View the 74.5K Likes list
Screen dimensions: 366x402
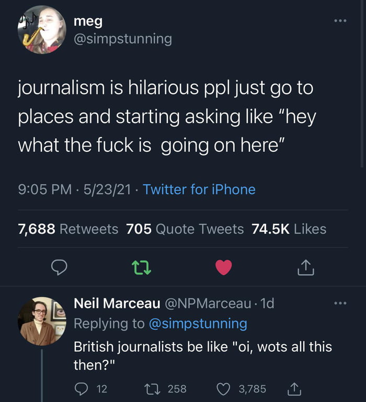[289, 229]
